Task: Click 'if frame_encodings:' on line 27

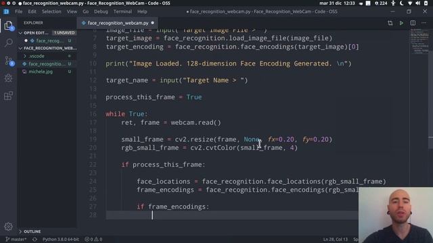Action: pos(173,207)
